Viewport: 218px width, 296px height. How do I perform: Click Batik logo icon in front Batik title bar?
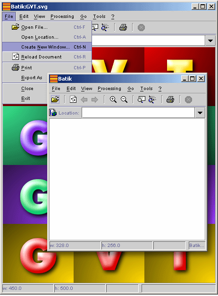(53, 79)
